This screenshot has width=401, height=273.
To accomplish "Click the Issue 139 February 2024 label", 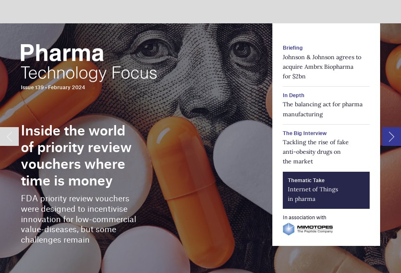I will point(53,87).
